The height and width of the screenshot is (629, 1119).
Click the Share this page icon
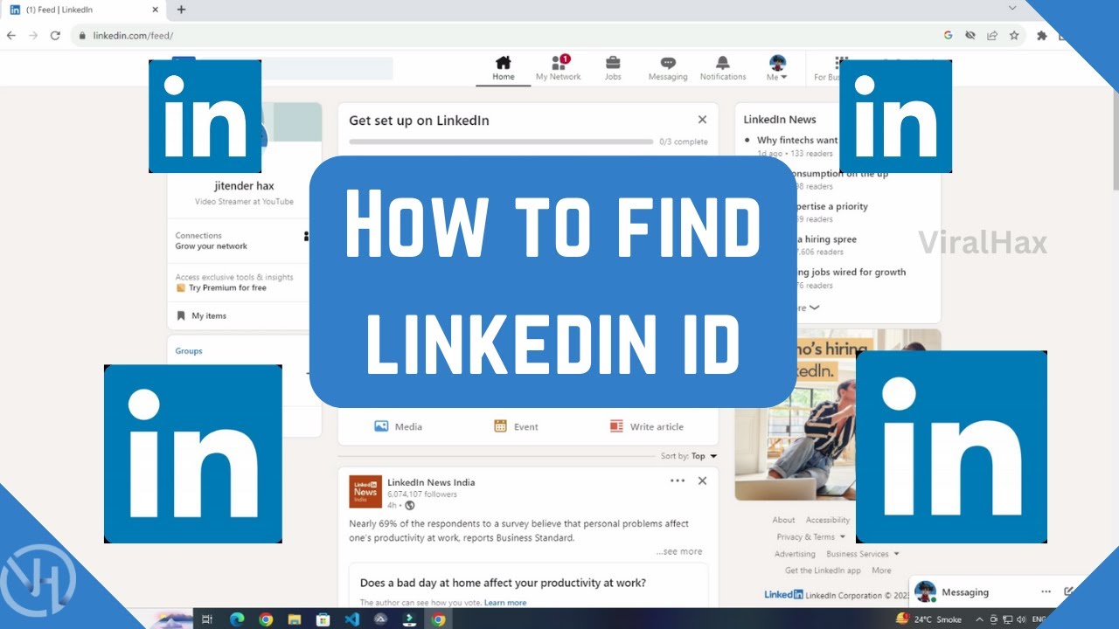[x=992, y=36]
